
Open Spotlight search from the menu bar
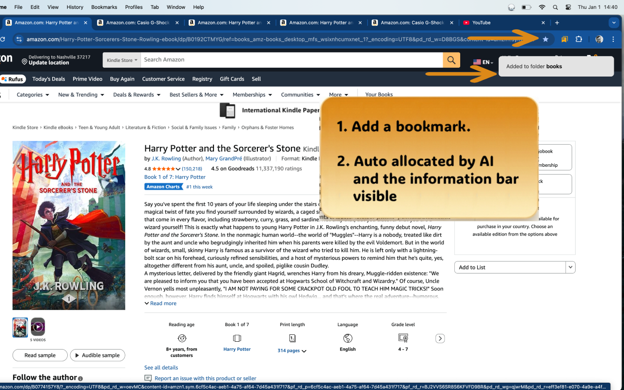click(555, 7)
